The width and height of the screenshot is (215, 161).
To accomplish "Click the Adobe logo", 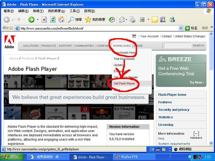I will coord(10,42).
